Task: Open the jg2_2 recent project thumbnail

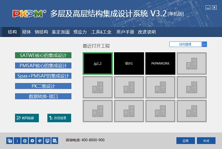Action: tap(98, 63)
